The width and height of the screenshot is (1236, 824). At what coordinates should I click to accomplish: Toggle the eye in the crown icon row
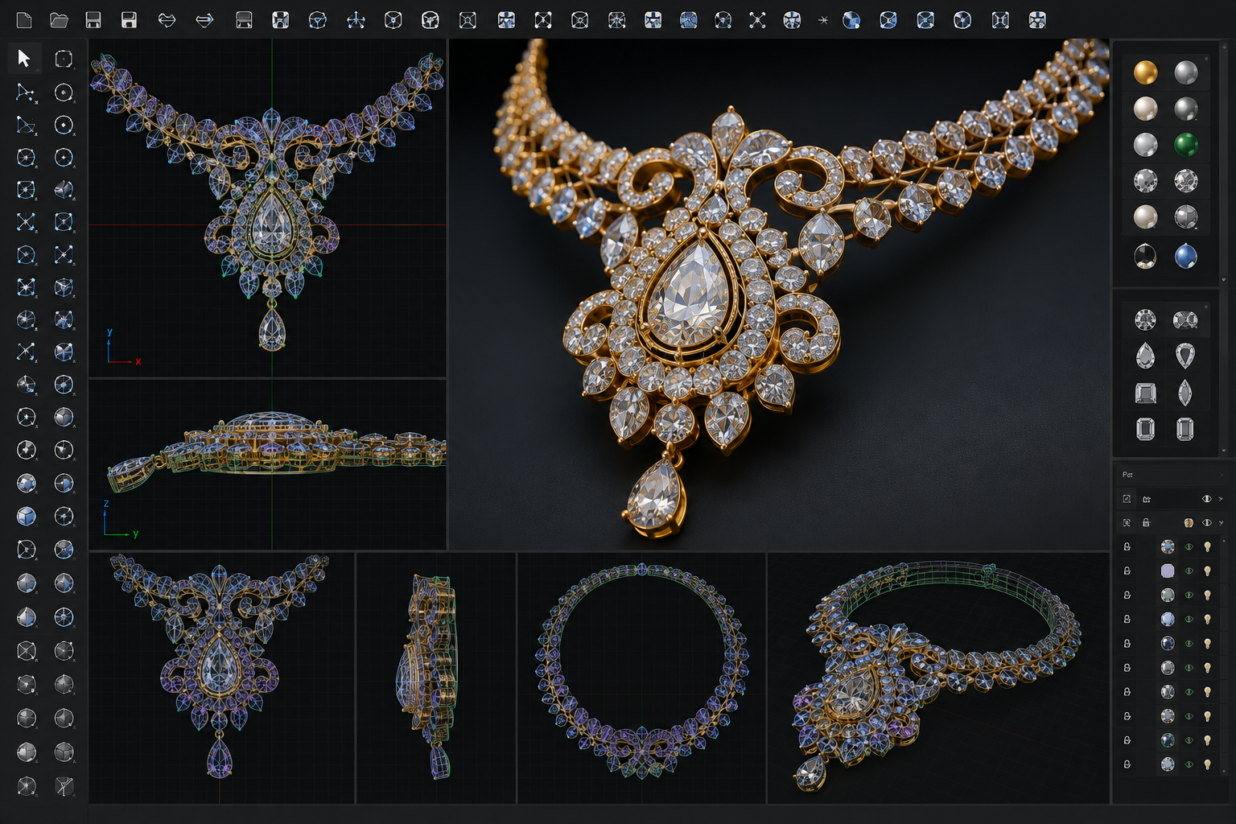tap(1206, 499)
